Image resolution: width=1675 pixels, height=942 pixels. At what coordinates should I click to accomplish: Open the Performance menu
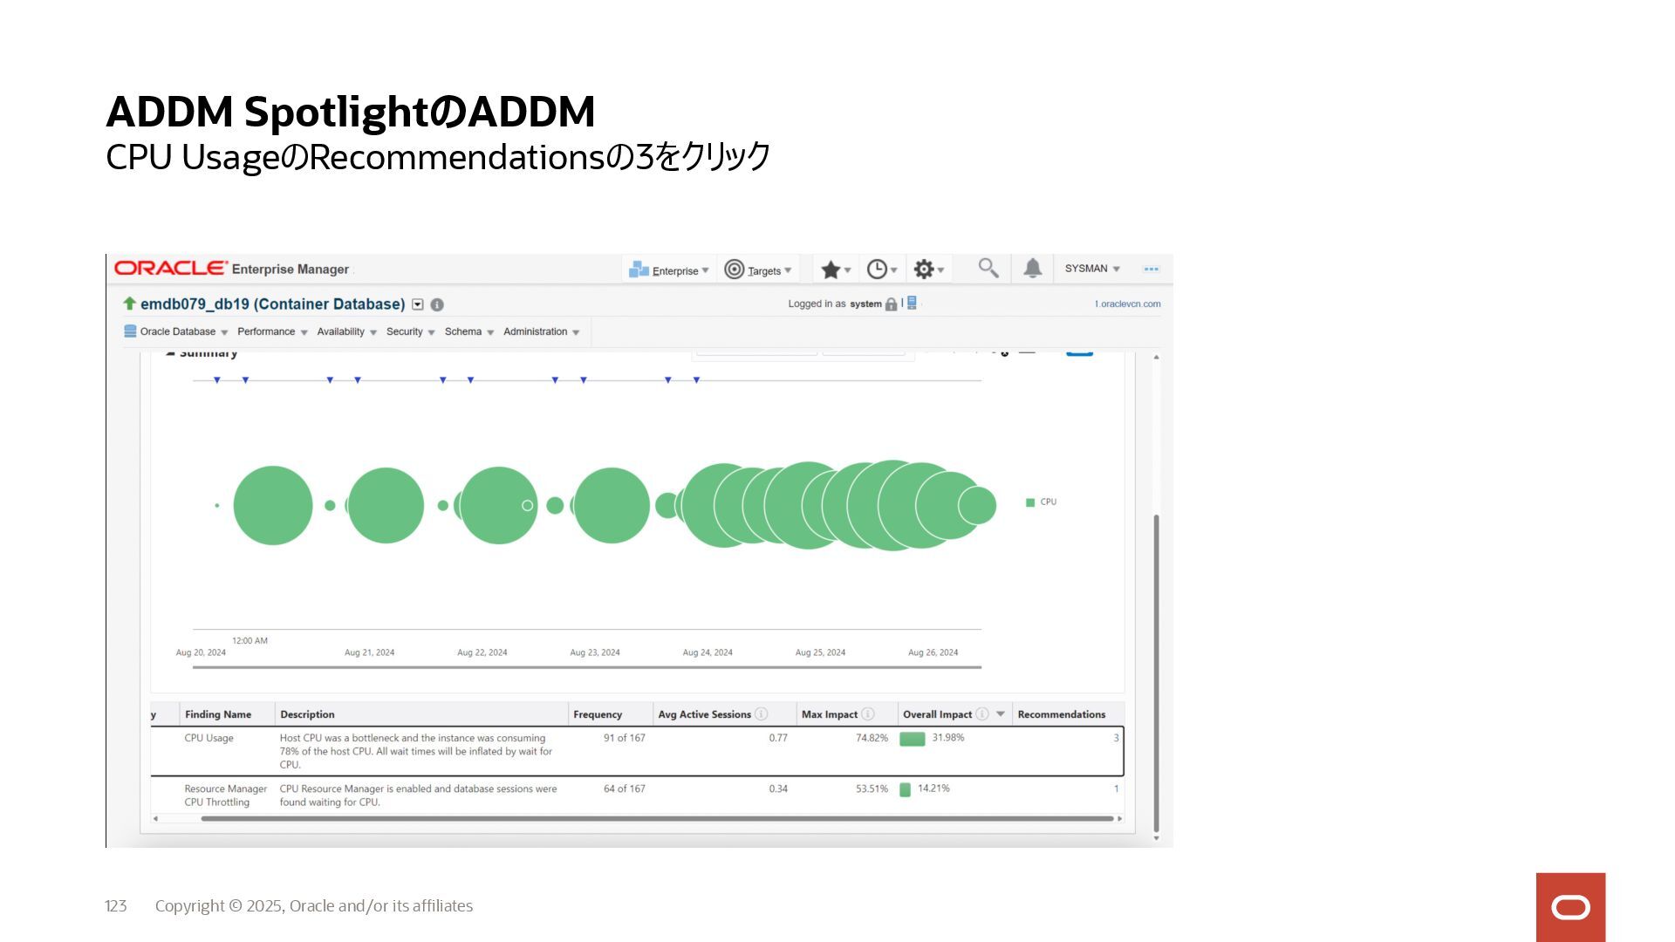point(272,331)
